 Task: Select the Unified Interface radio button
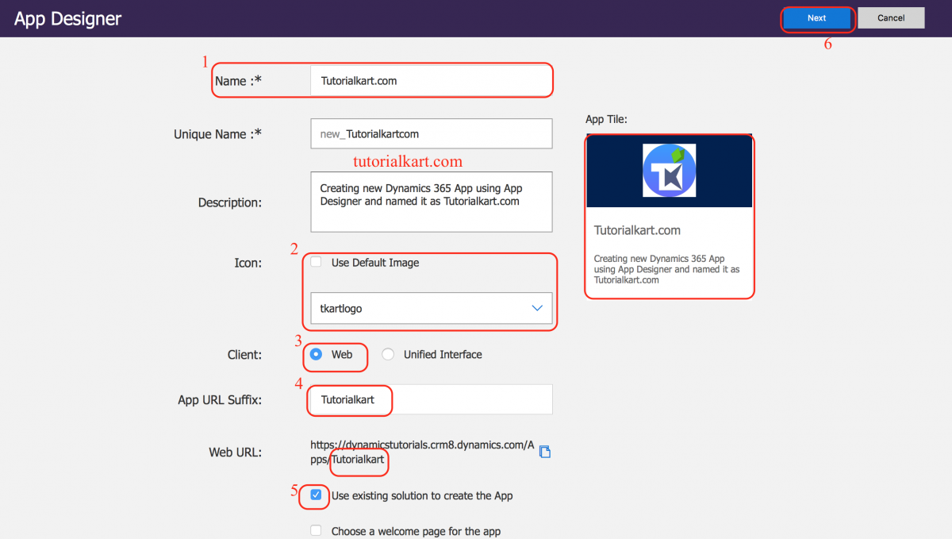388,354
